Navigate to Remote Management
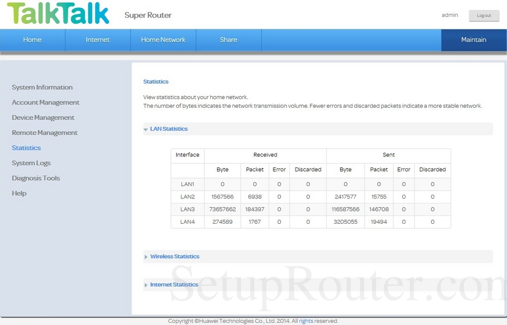Screen dimensions: 507x325 tap(45, 133)
